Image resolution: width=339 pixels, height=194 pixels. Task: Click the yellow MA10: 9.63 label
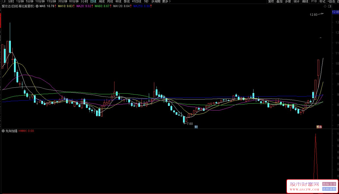click(x=65, y=6)
